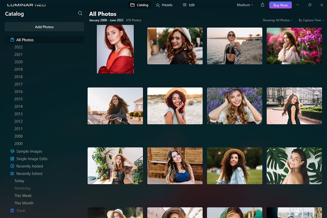Click the Single Image Edits grid icon
This screenshot has width=327, height=218.
point(12,159)
